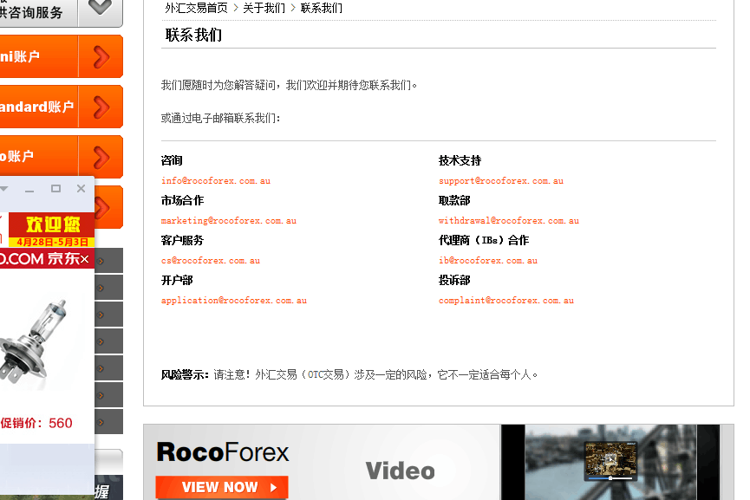
Task: Open the 关于我们 breadcrumb link
Action: click(264, 8)
